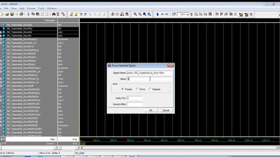Run simulation icon right of run length
This screenshot has height=157, width=280.
coord(196,14)
